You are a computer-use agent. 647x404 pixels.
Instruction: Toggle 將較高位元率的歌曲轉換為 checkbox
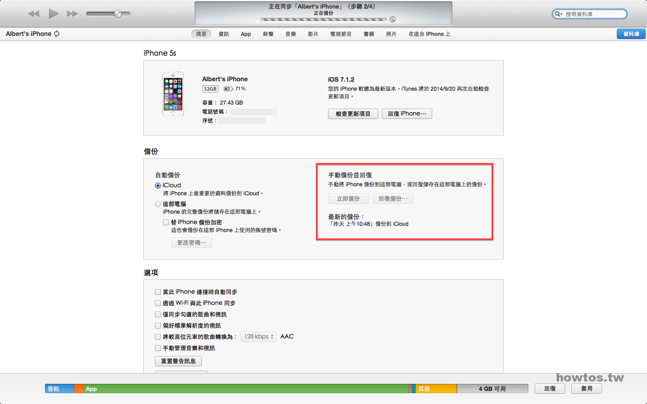point(158,337)
